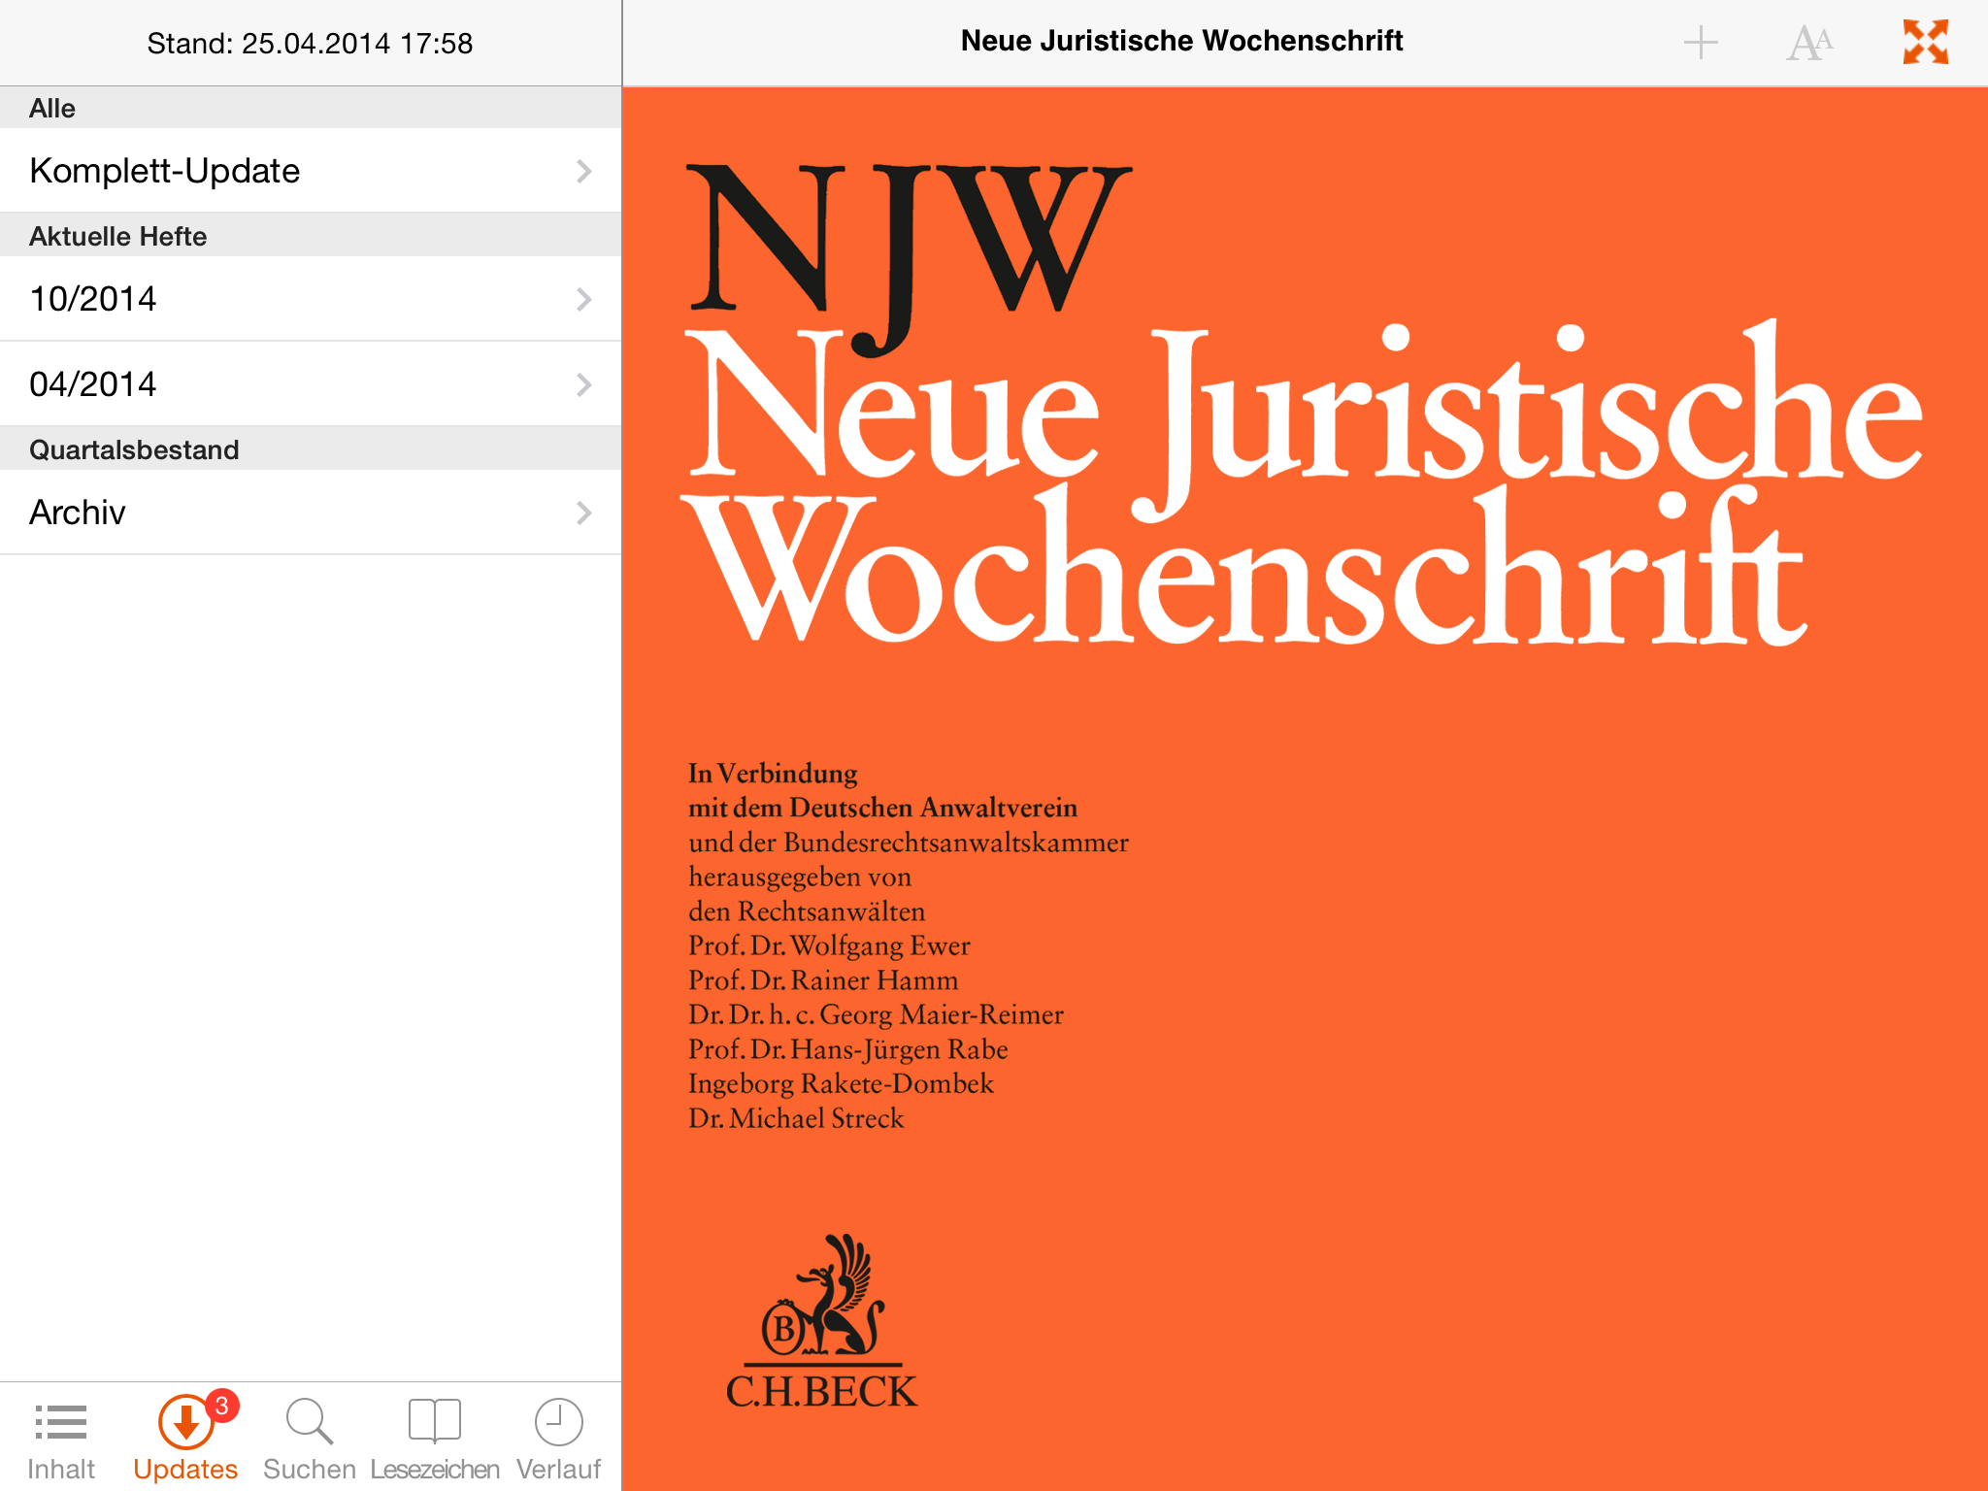1988x1491 pixels.
Task: Tap the name Prof. Dr. Wolfgang Ewer
Action: click(829, 945)
